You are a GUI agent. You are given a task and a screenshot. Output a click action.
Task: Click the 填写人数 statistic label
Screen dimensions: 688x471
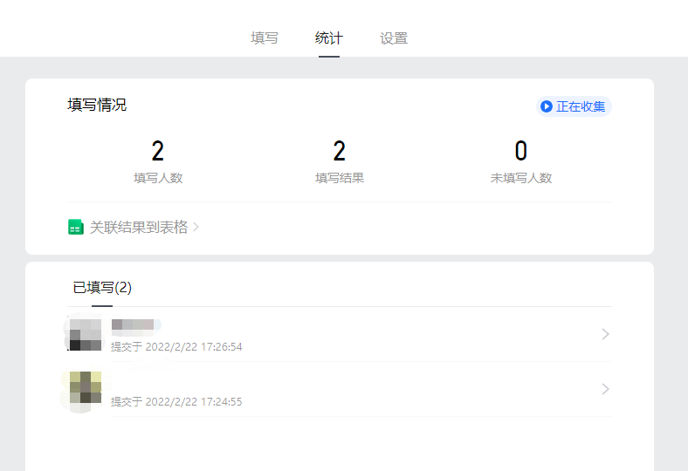coord(158,178)
